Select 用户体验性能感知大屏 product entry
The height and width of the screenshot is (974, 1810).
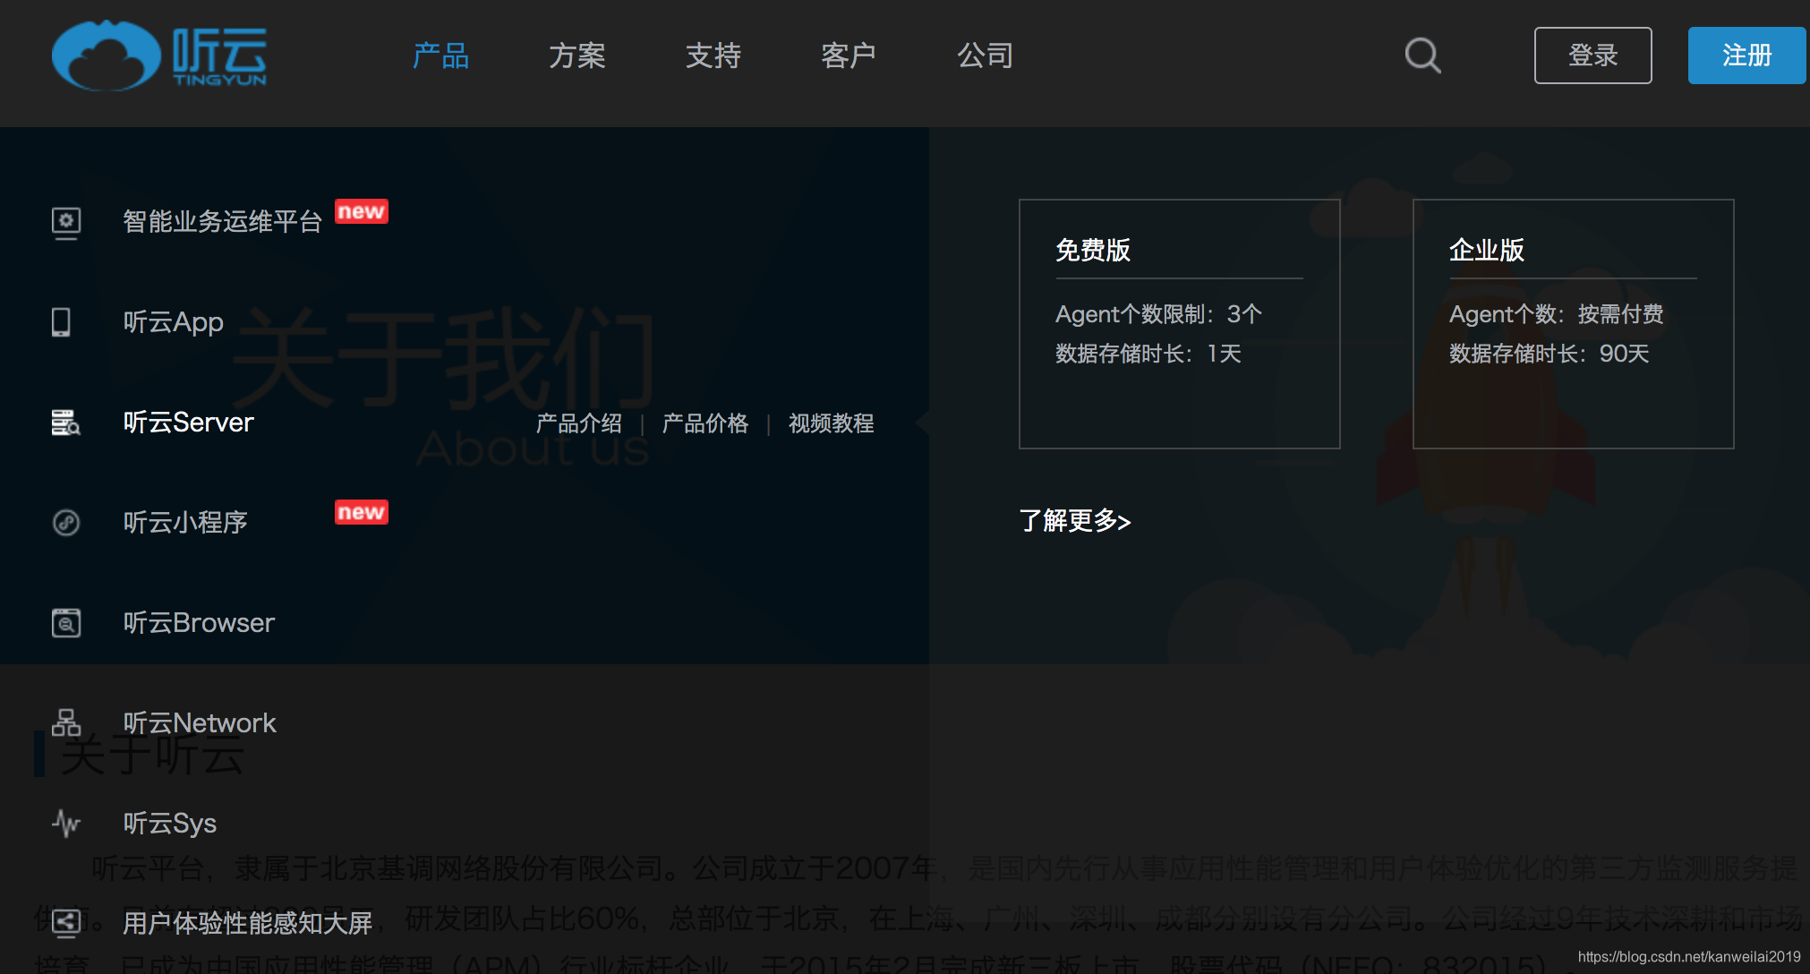(x=247, y=923)
